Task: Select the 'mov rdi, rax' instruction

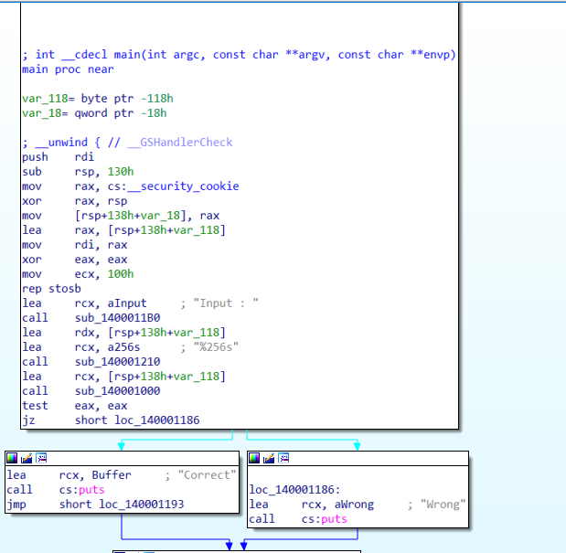Action: 74,245
